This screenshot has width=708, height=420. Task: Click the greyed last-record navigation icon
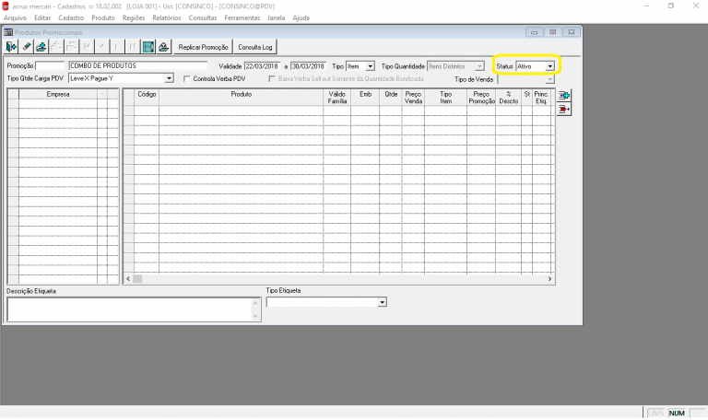(133, 46)
